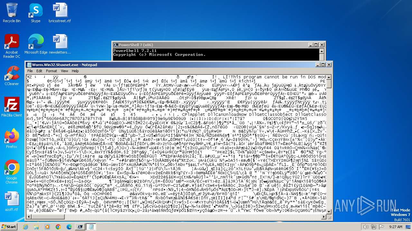Open Notepad Edit menu
Screen dimensions: 412x231
[x=39, y=71]
